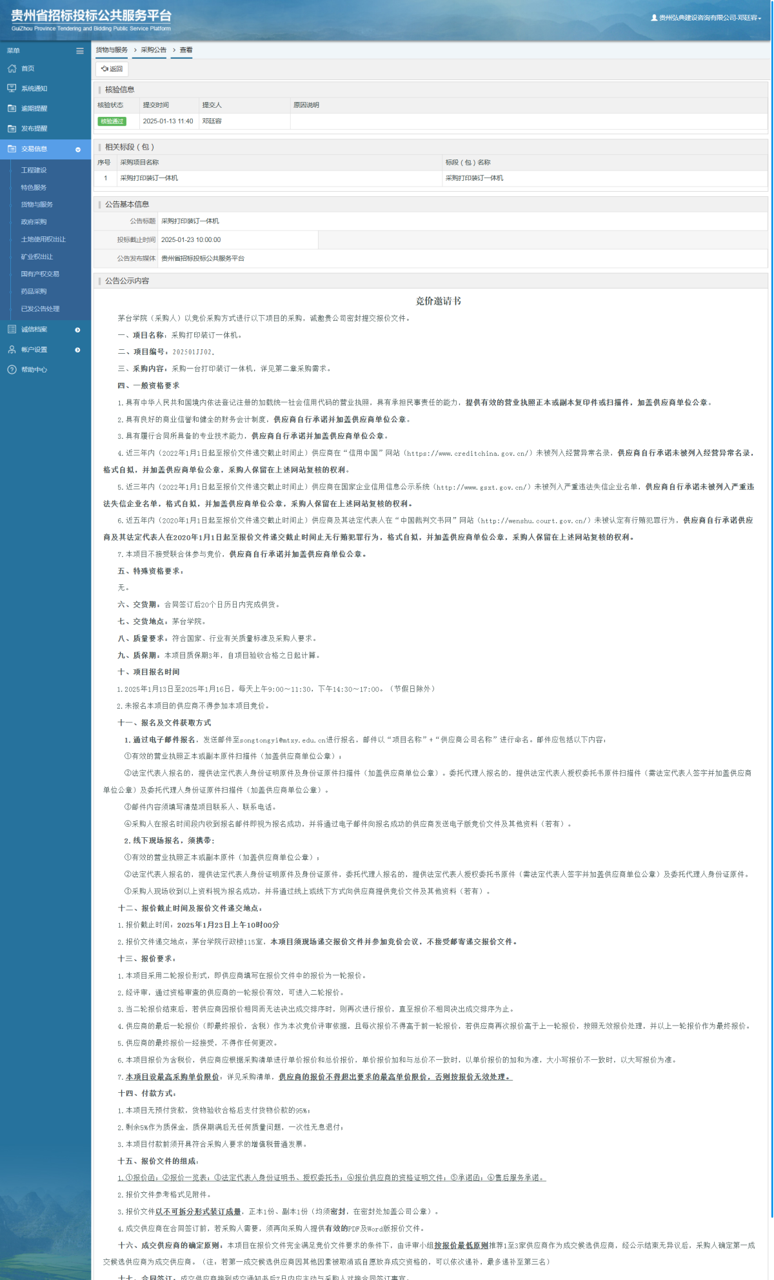Click the 相关标段（包） section header
Image resolution: width=774 pixels, height=1280 pixels.
130,147
